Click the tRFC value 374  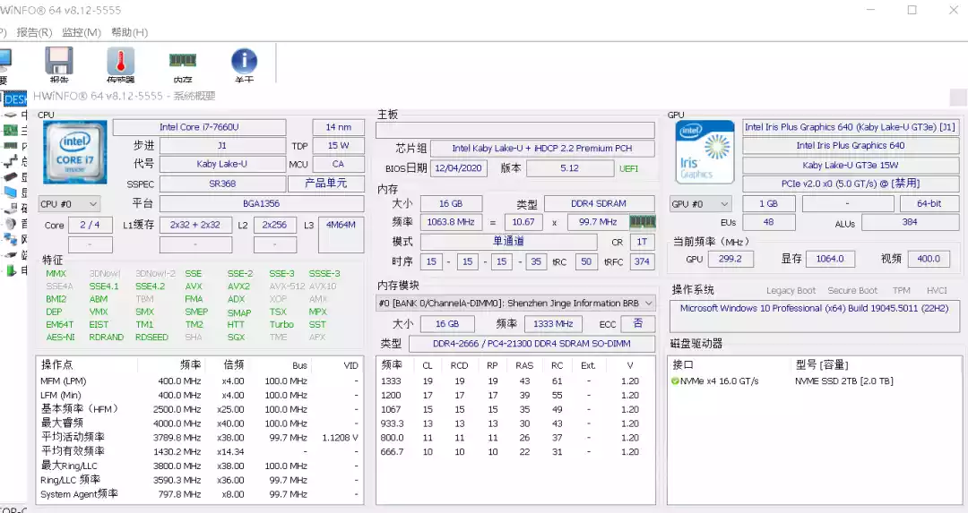click(x=642, y=261)
